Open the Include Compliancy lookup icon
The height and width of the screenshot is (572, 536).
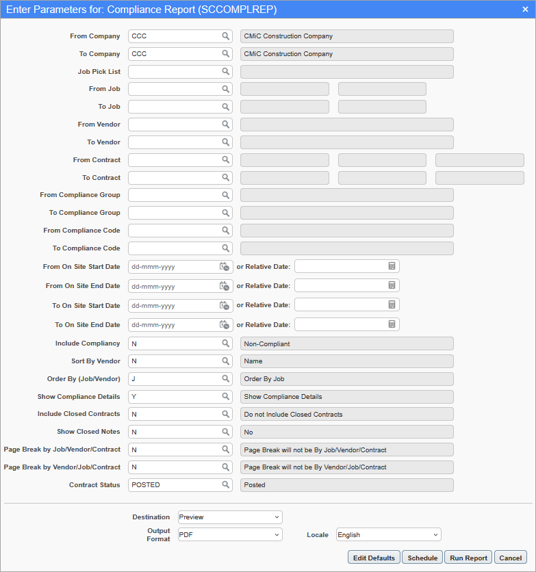(226, 343)
